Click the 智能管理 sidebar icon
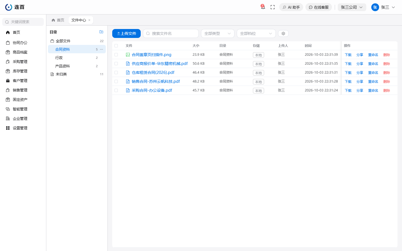This screenshot has height=251, width=402. (8, 109)
